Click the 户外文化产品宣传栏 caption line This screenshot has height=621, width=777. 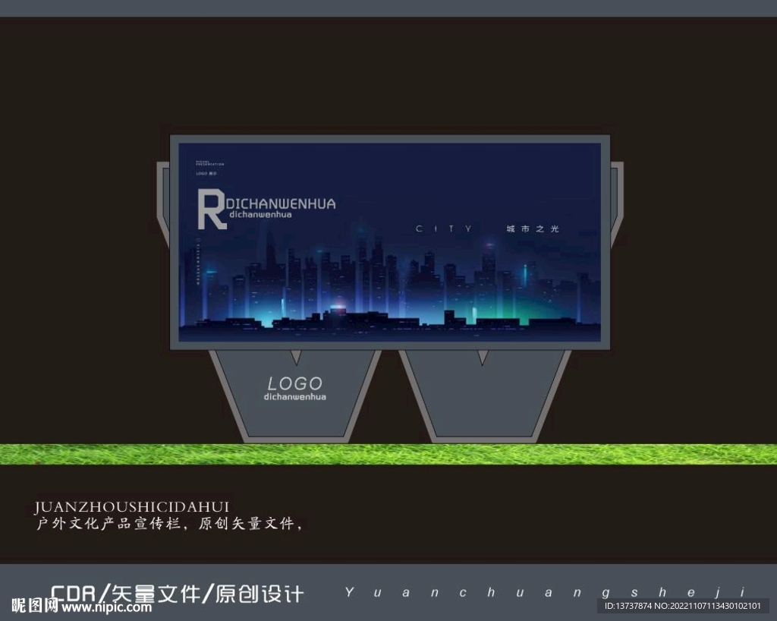pyautogui.click(x=169, y=523)
